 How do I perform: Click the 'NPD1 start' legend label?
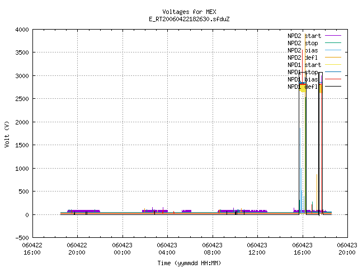pyautogui.click(x=304, y=65)
